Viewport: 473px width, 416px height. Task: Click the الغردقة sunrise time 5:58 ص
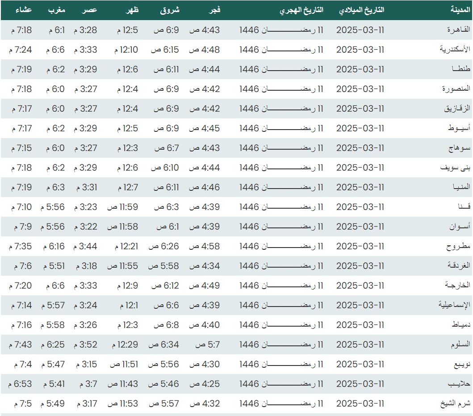(163, 266)
